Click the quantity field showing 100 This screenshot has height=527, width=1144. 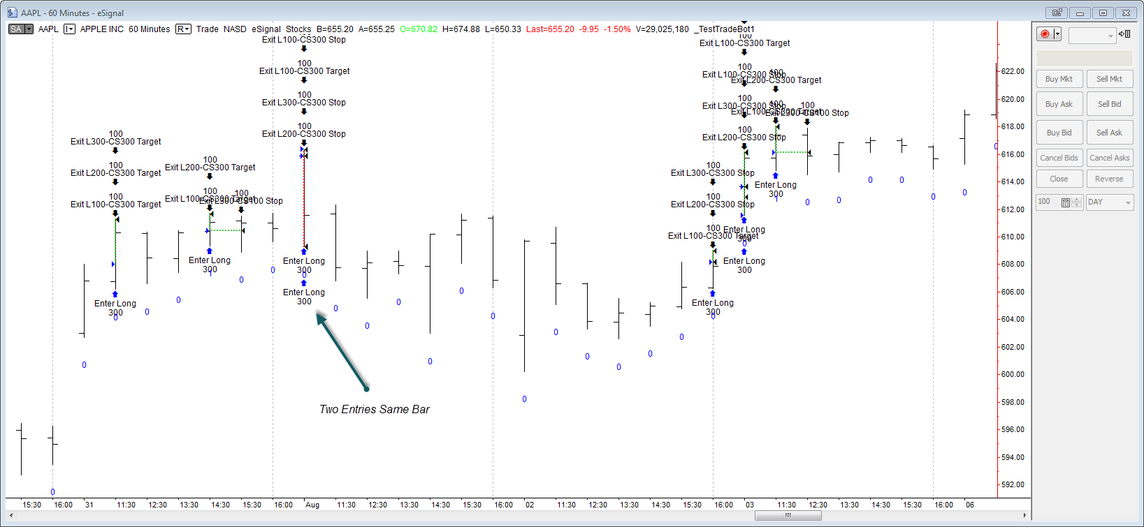1048,202
